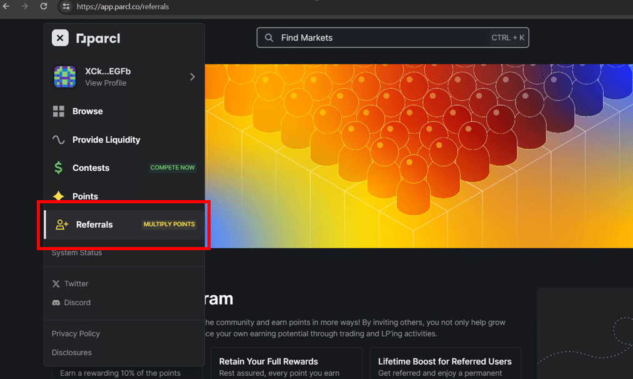Click the Referrals add-person icon
This screenshot has height=379, width=633.
[62, 225]
